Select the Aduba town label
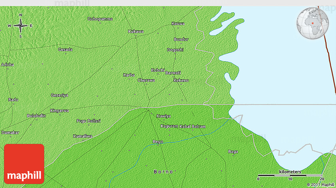This screenshot has height=188, width=336. (x=8, y=65)
